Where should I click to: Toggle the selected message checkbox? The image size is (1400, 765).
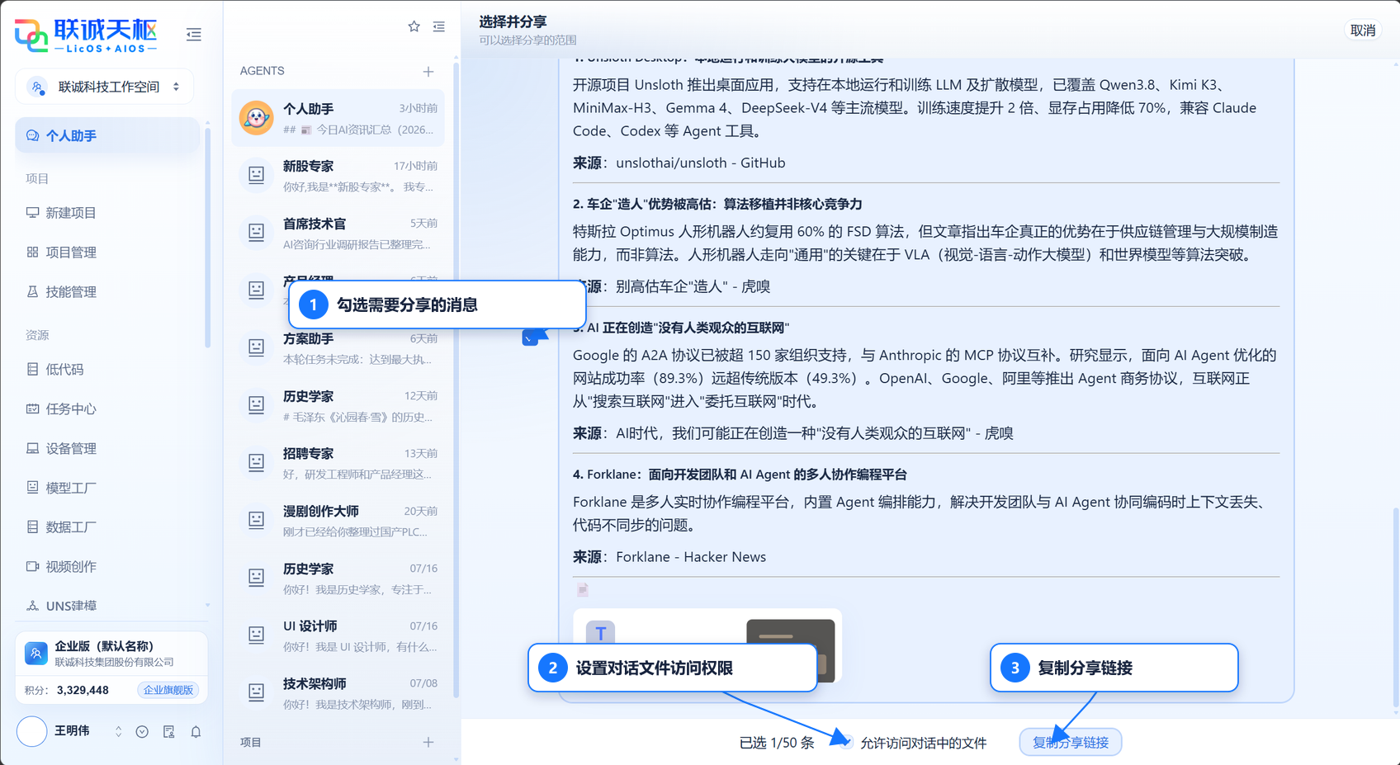(530, 338)
